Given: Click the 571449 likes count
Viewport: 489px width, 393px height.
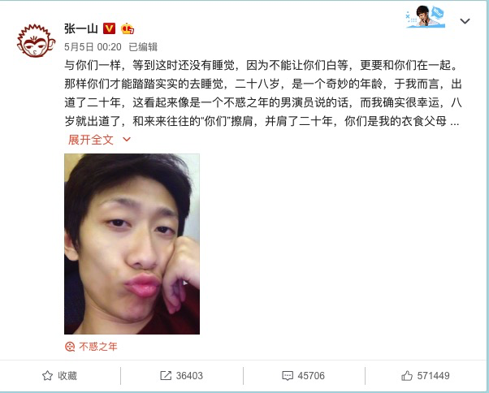Looking at the screenshot, I should pos(433,376).
